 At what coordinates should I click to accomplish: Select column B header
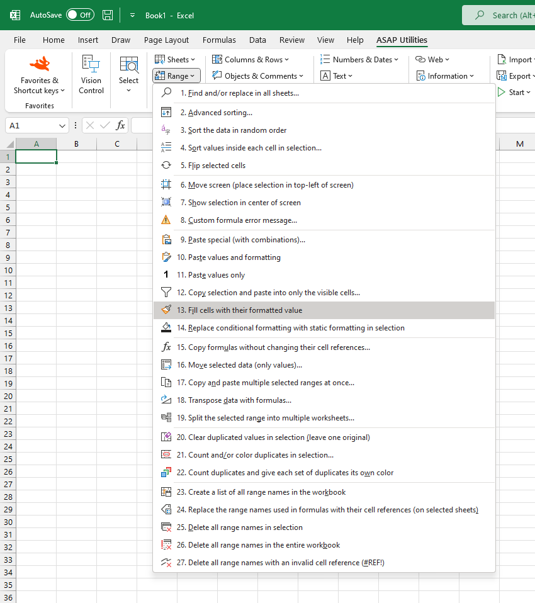tap(76, 144)
